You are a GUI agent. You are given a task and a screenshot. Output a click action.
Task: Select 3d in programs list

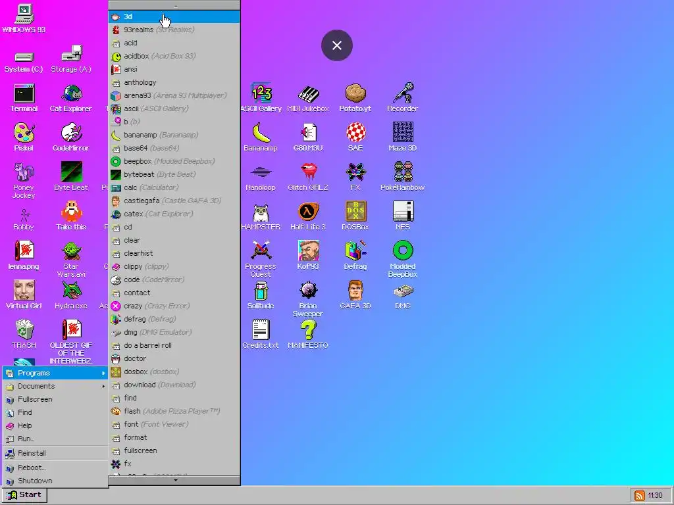(174, 16)
